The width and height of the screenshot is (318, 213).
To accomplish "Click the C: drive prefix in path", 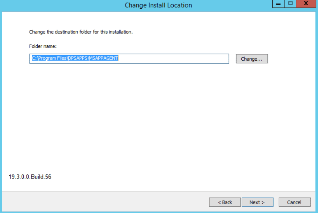I will [34, 59].
